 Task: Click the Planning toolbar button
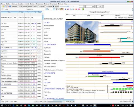point(15,6)
